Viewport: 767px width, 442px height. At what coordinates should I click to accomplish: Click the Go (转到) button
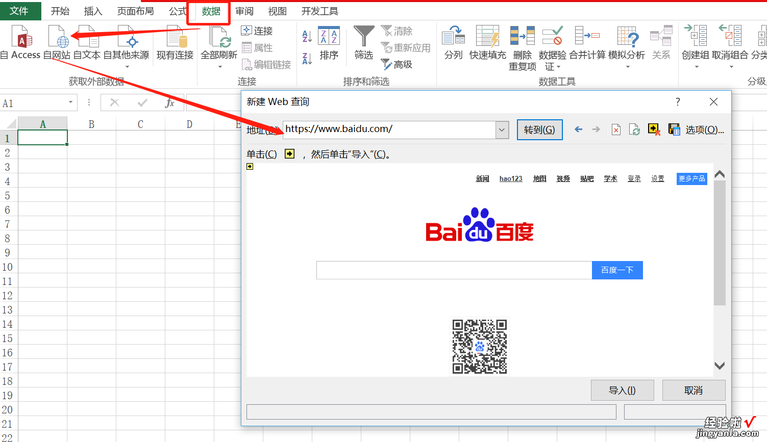click(539, 129)
